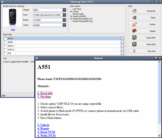Screen dimensions: 162x138
Task: Check the BOOT flash file checkbox
Action: [x=5, y=39]
